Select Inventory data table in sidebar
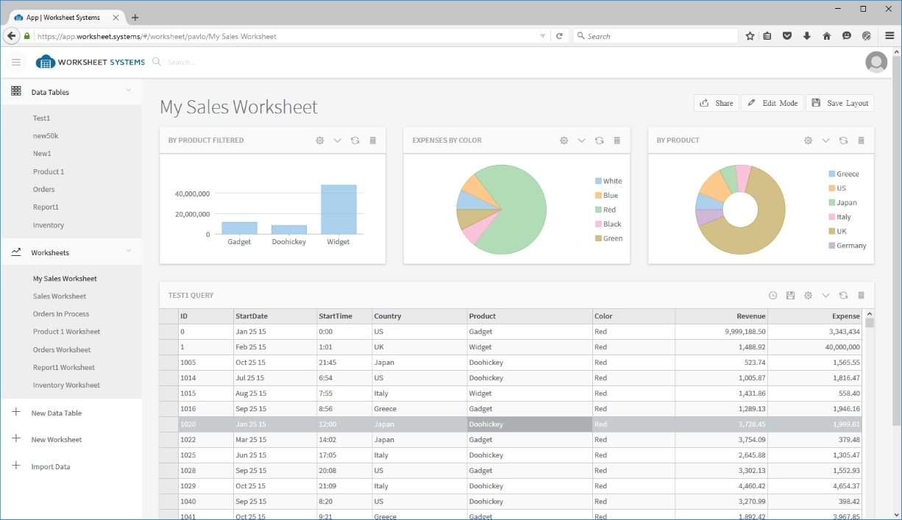Screen dimensions: 902x520 (49, 225)
